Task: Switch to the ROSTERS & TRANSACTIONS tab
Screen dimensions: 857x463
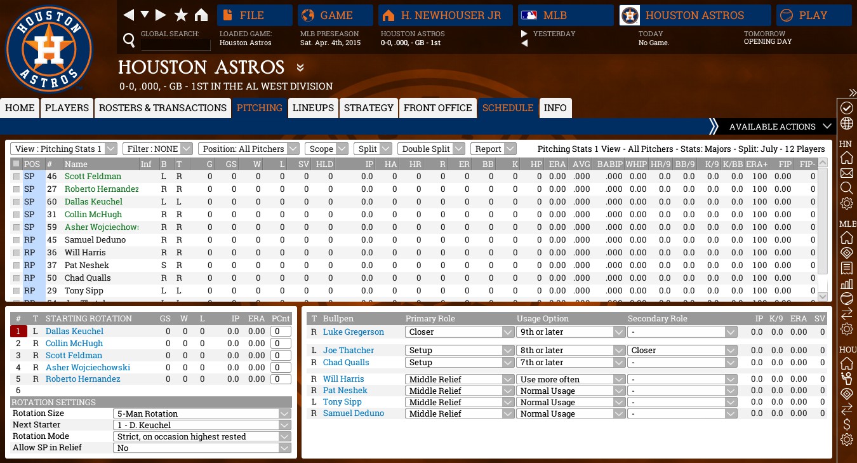Action: (163, 108)
